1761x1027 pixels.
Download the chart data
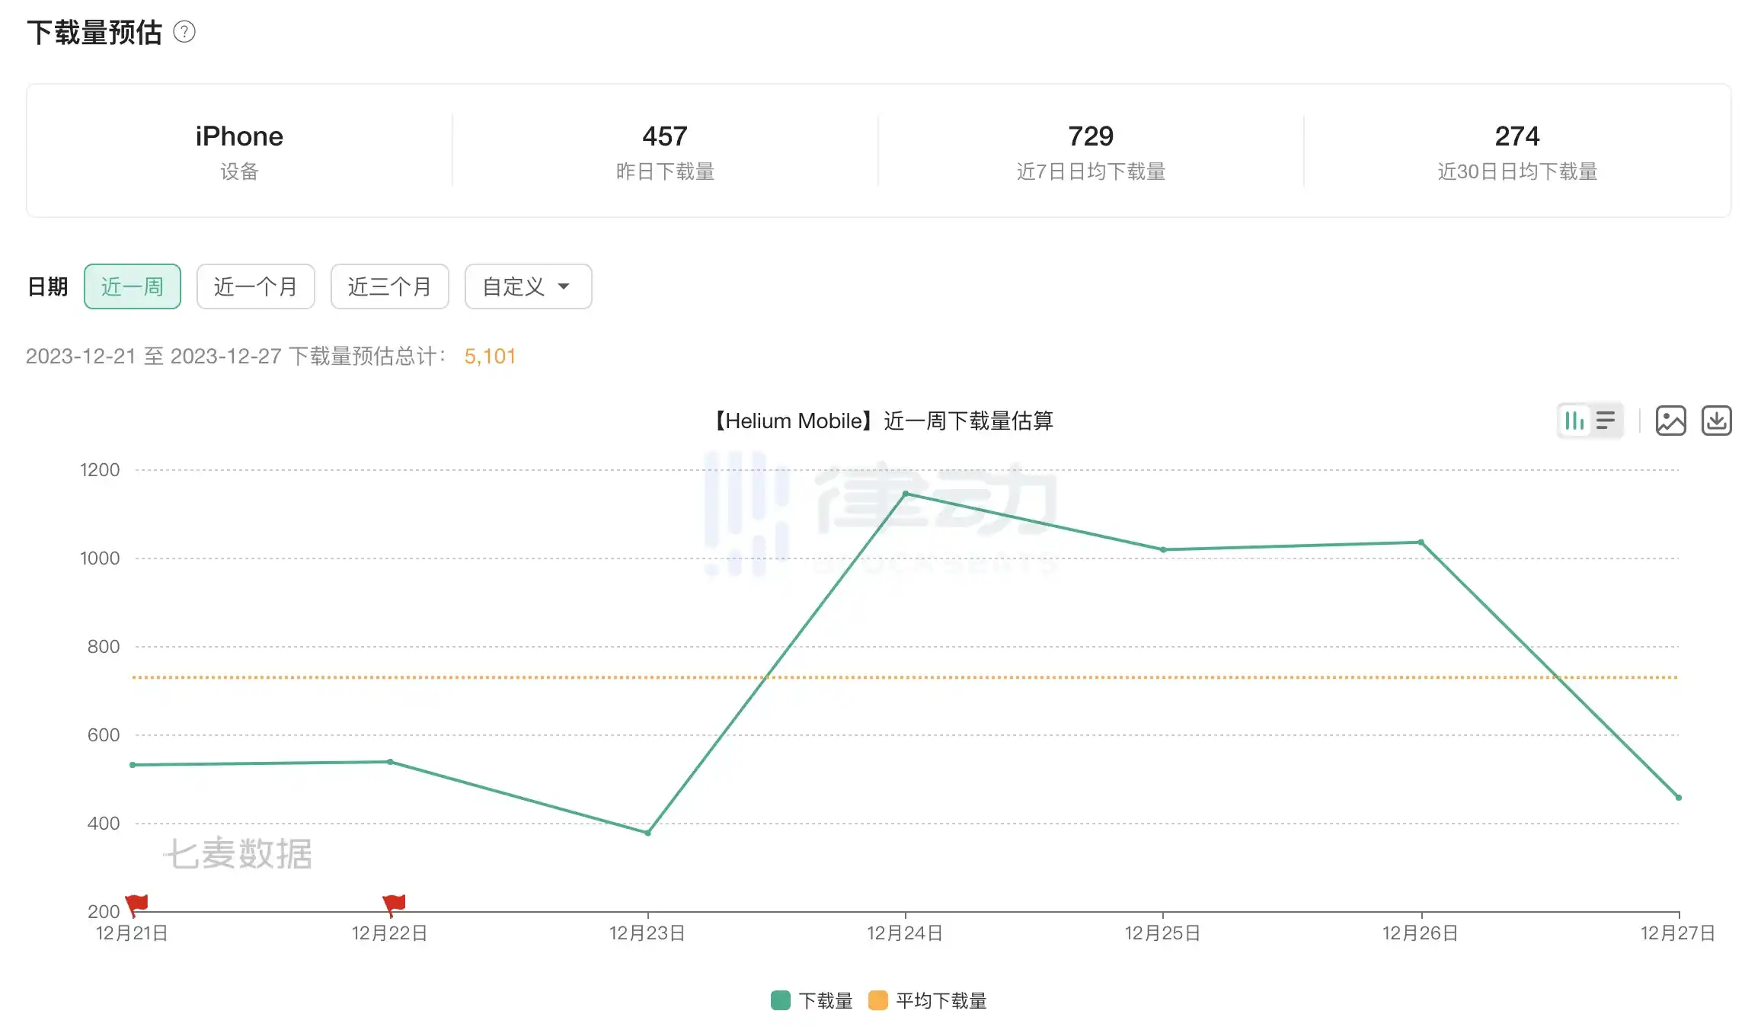(1716, 421)
